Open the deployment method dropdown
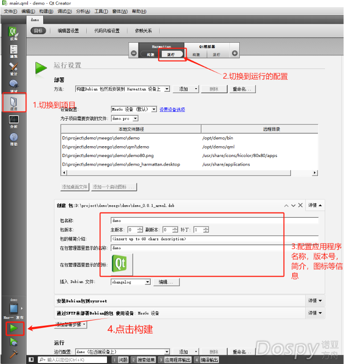This screenshot has width=344, height=364. pyautogui.click(x=122, y=89)
